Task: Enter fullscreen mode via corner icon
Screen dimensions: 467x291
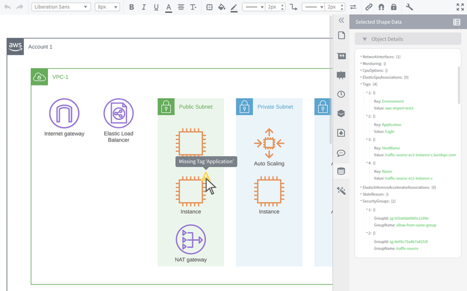Action: [x=460, y=7]
